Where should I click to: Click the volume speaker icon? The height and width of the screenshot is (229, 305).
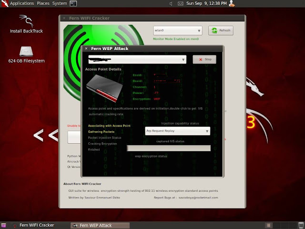171,3
